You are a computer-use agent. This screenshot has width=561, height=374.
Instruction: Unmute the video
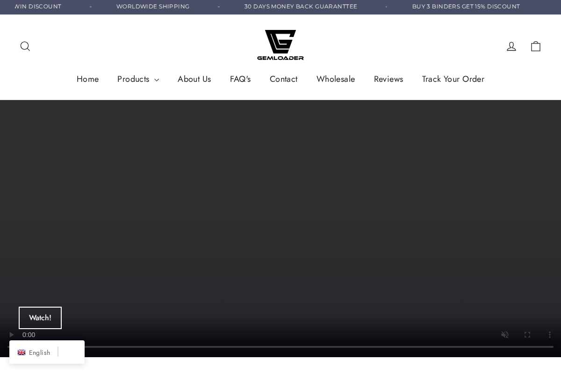tap(505, 335)
